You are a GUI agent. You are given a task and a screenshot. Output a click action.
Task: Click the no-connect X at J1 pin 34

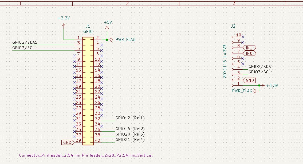point(102,126)
